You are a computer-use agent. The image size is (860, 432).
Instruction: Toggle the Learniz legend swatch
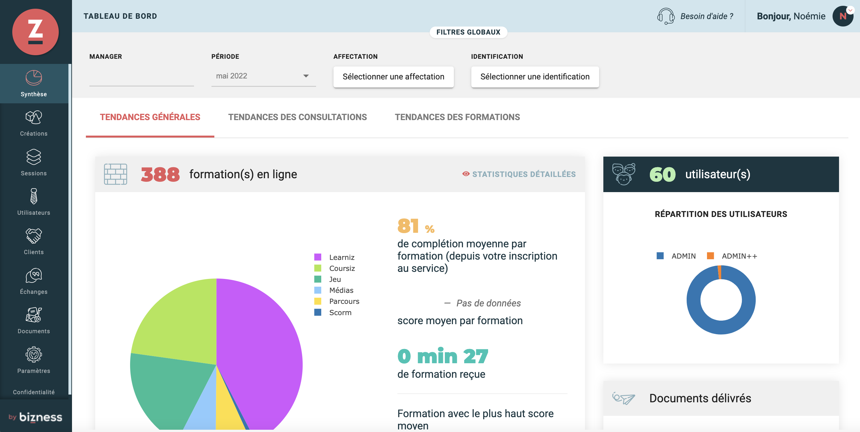317,257
